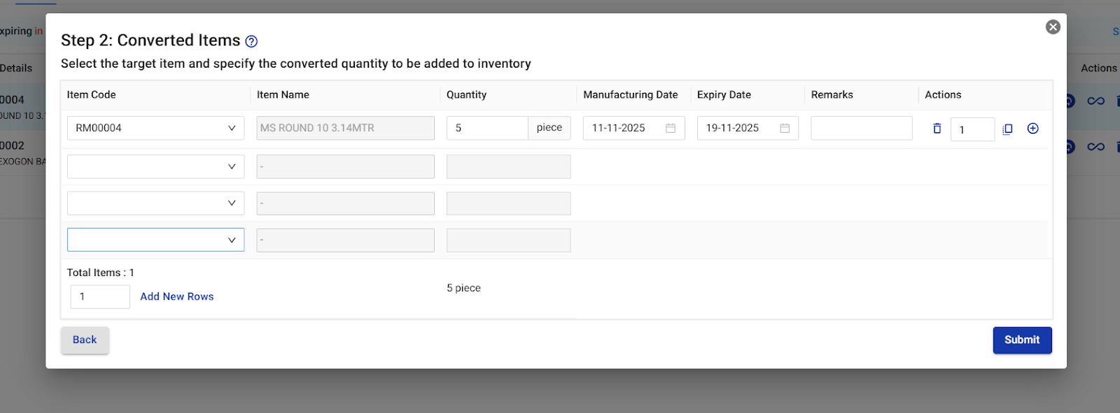Focus the Quantity field containing 5

(487, 129)
